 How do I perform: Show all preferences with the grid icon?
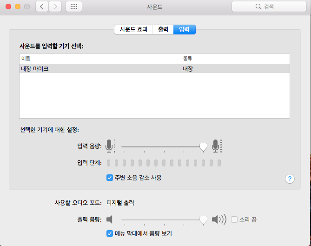pyautogui.click(x=74, y=7)
